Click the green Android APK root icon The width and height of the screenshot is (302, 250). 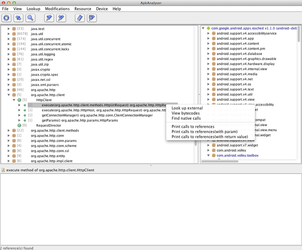[208, 28]
